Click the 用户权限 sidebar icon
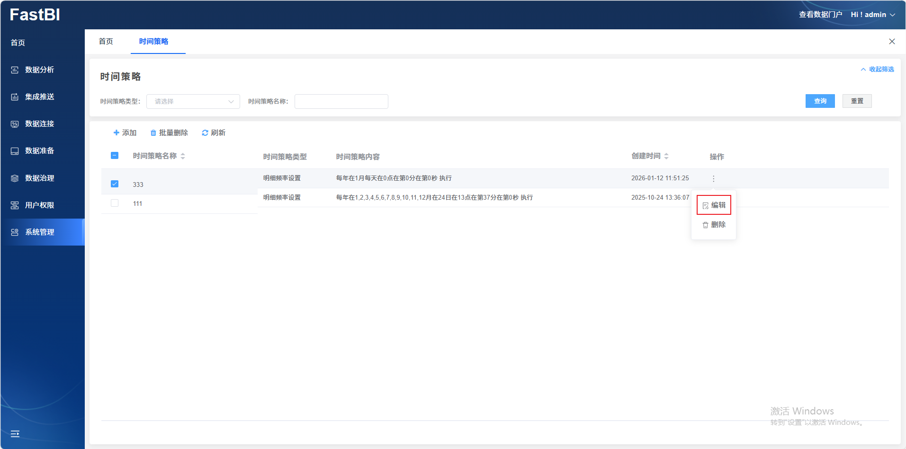The height and width of the screenshot is (449, 906). pos(15,205)
